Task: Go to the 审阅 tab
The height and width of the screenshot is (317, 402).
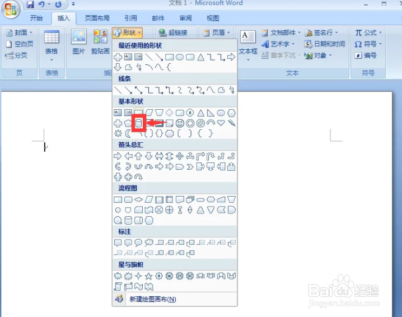Action: (185, 18)
